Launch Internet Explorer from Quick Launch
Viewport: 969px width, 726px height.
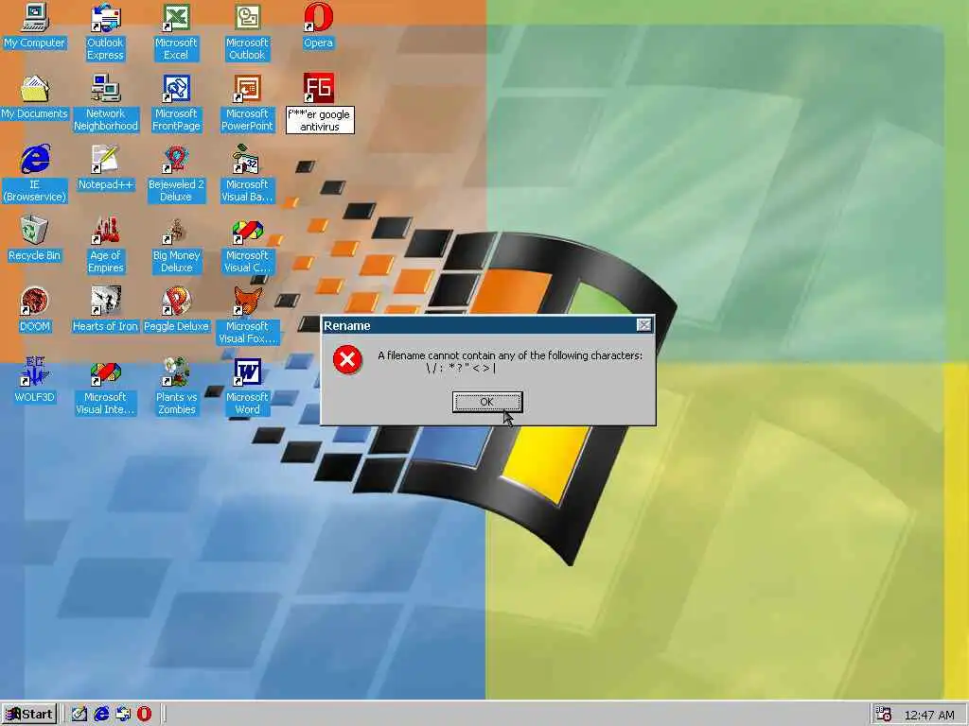click(101, 715)
